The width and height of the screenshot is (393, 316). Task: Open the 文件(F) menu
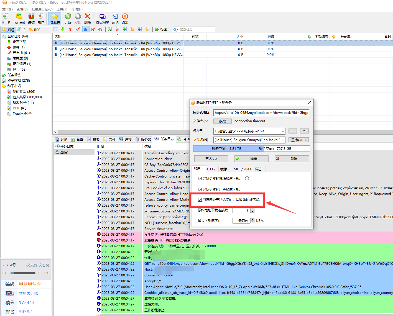point(7,9)
